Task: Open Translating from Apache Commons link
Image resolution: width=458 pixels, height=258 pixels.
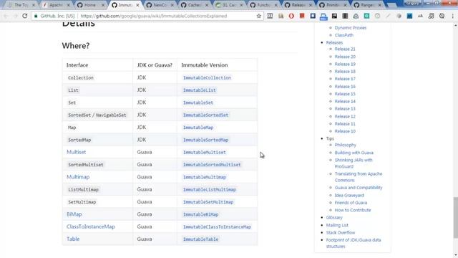Action: click(359, 177)
